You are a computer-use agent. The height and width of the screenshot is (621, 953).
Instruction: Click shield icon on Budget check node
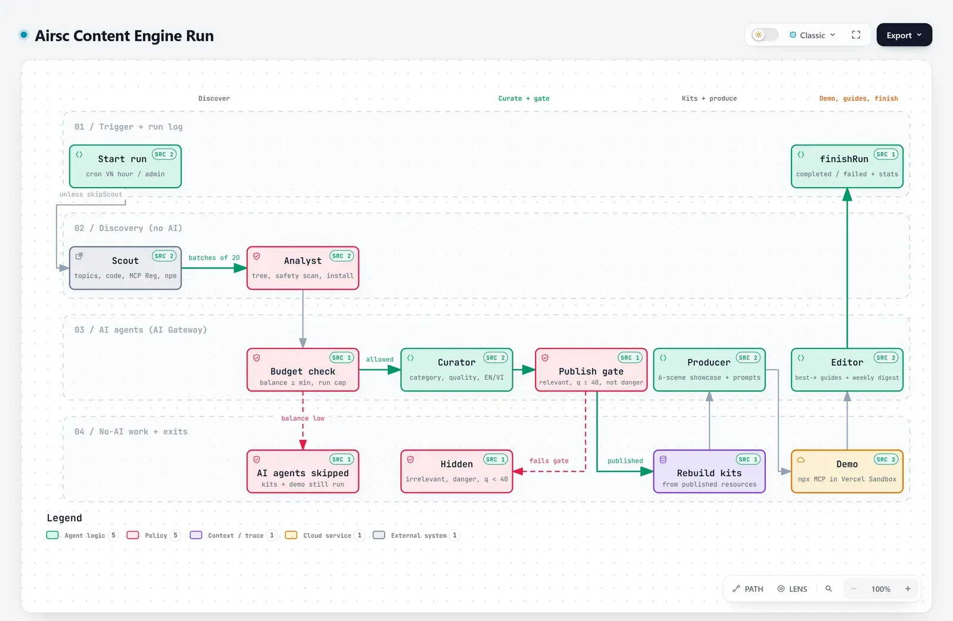click(x=257, y=358)
